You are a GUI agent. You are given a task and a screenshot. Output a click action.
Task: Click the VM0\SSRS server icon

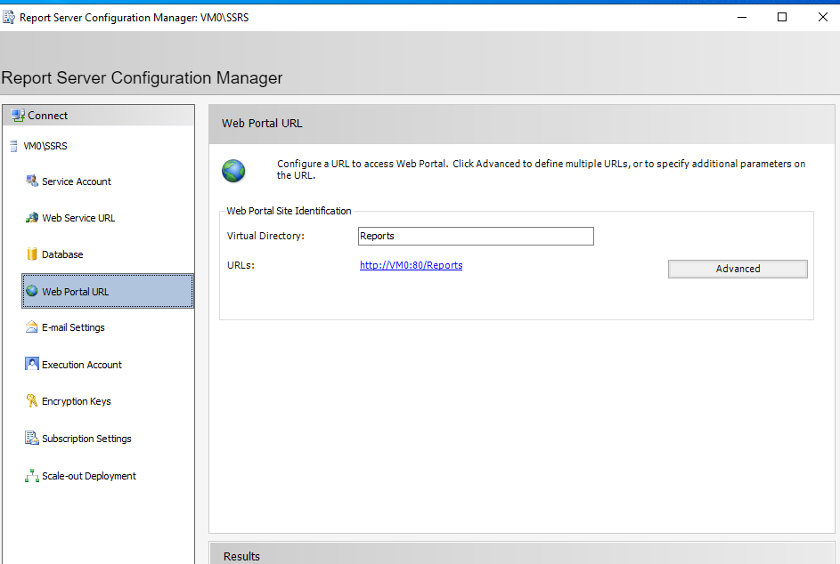tap(14, 146)
